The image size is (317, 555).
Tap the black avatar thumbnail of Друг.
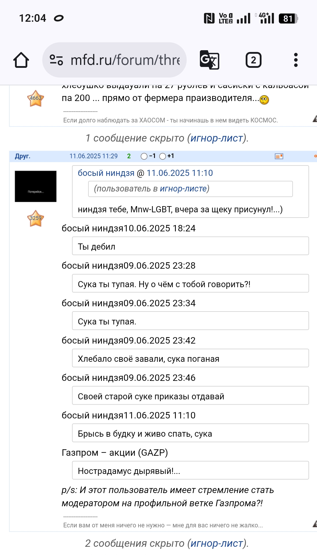pyautogui.click(x=36, y=186)
